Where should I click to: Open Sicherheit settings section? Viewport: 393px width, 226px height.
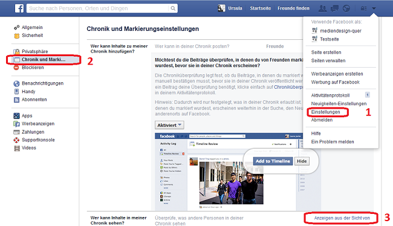pyautogui.click(x=32, y=35)
